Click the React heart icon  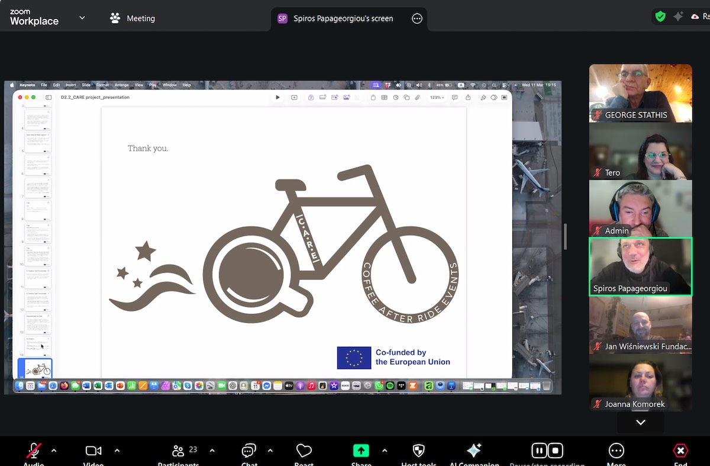point(304,451)
